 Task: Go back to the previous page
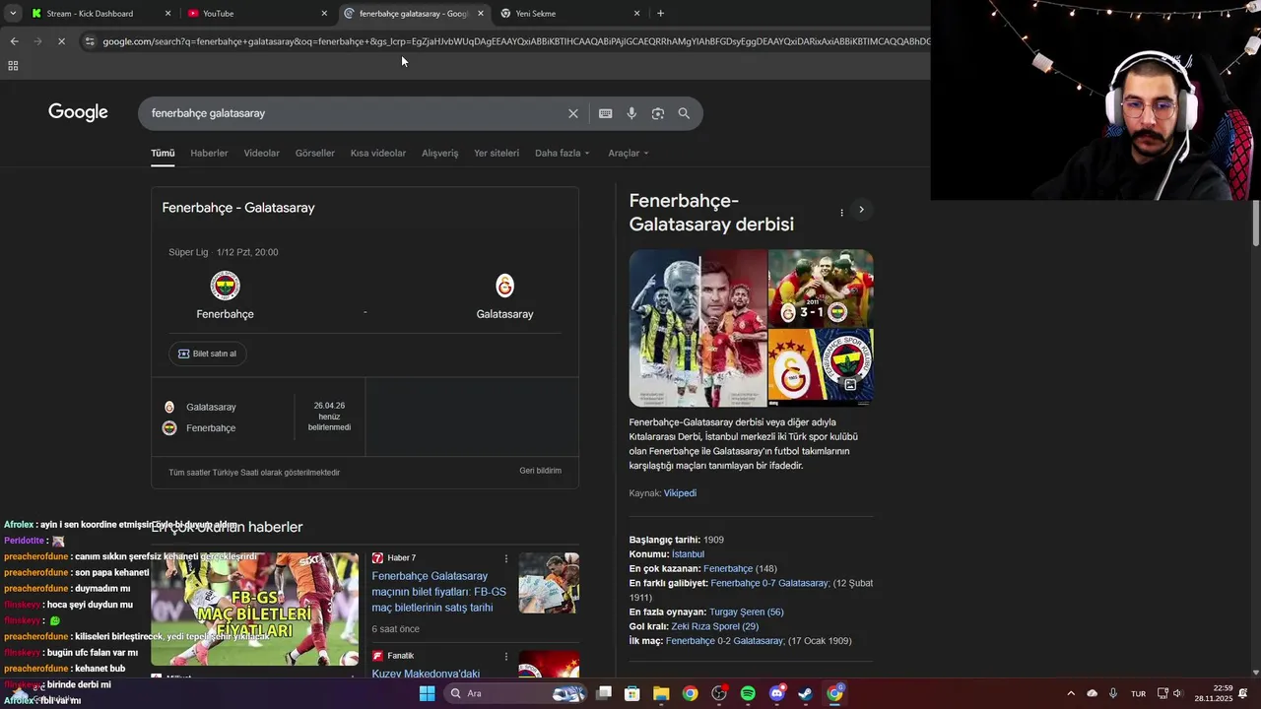point(14,41)
